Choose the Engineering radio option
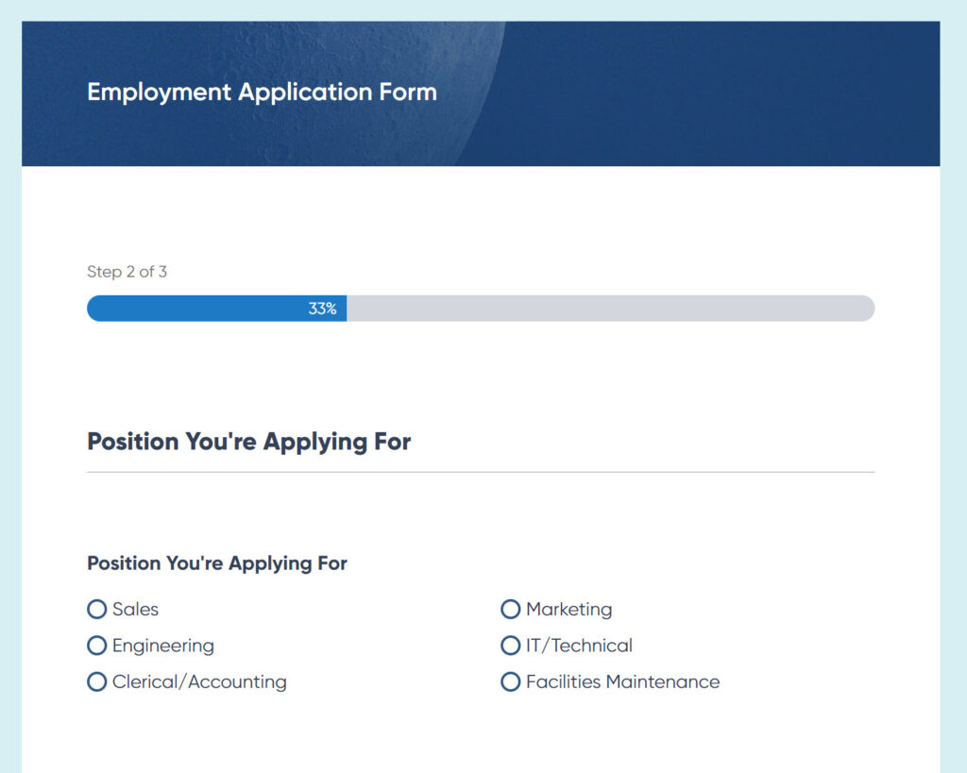The image size is (967, 773). pyautogui.click(x=96, y=646)
